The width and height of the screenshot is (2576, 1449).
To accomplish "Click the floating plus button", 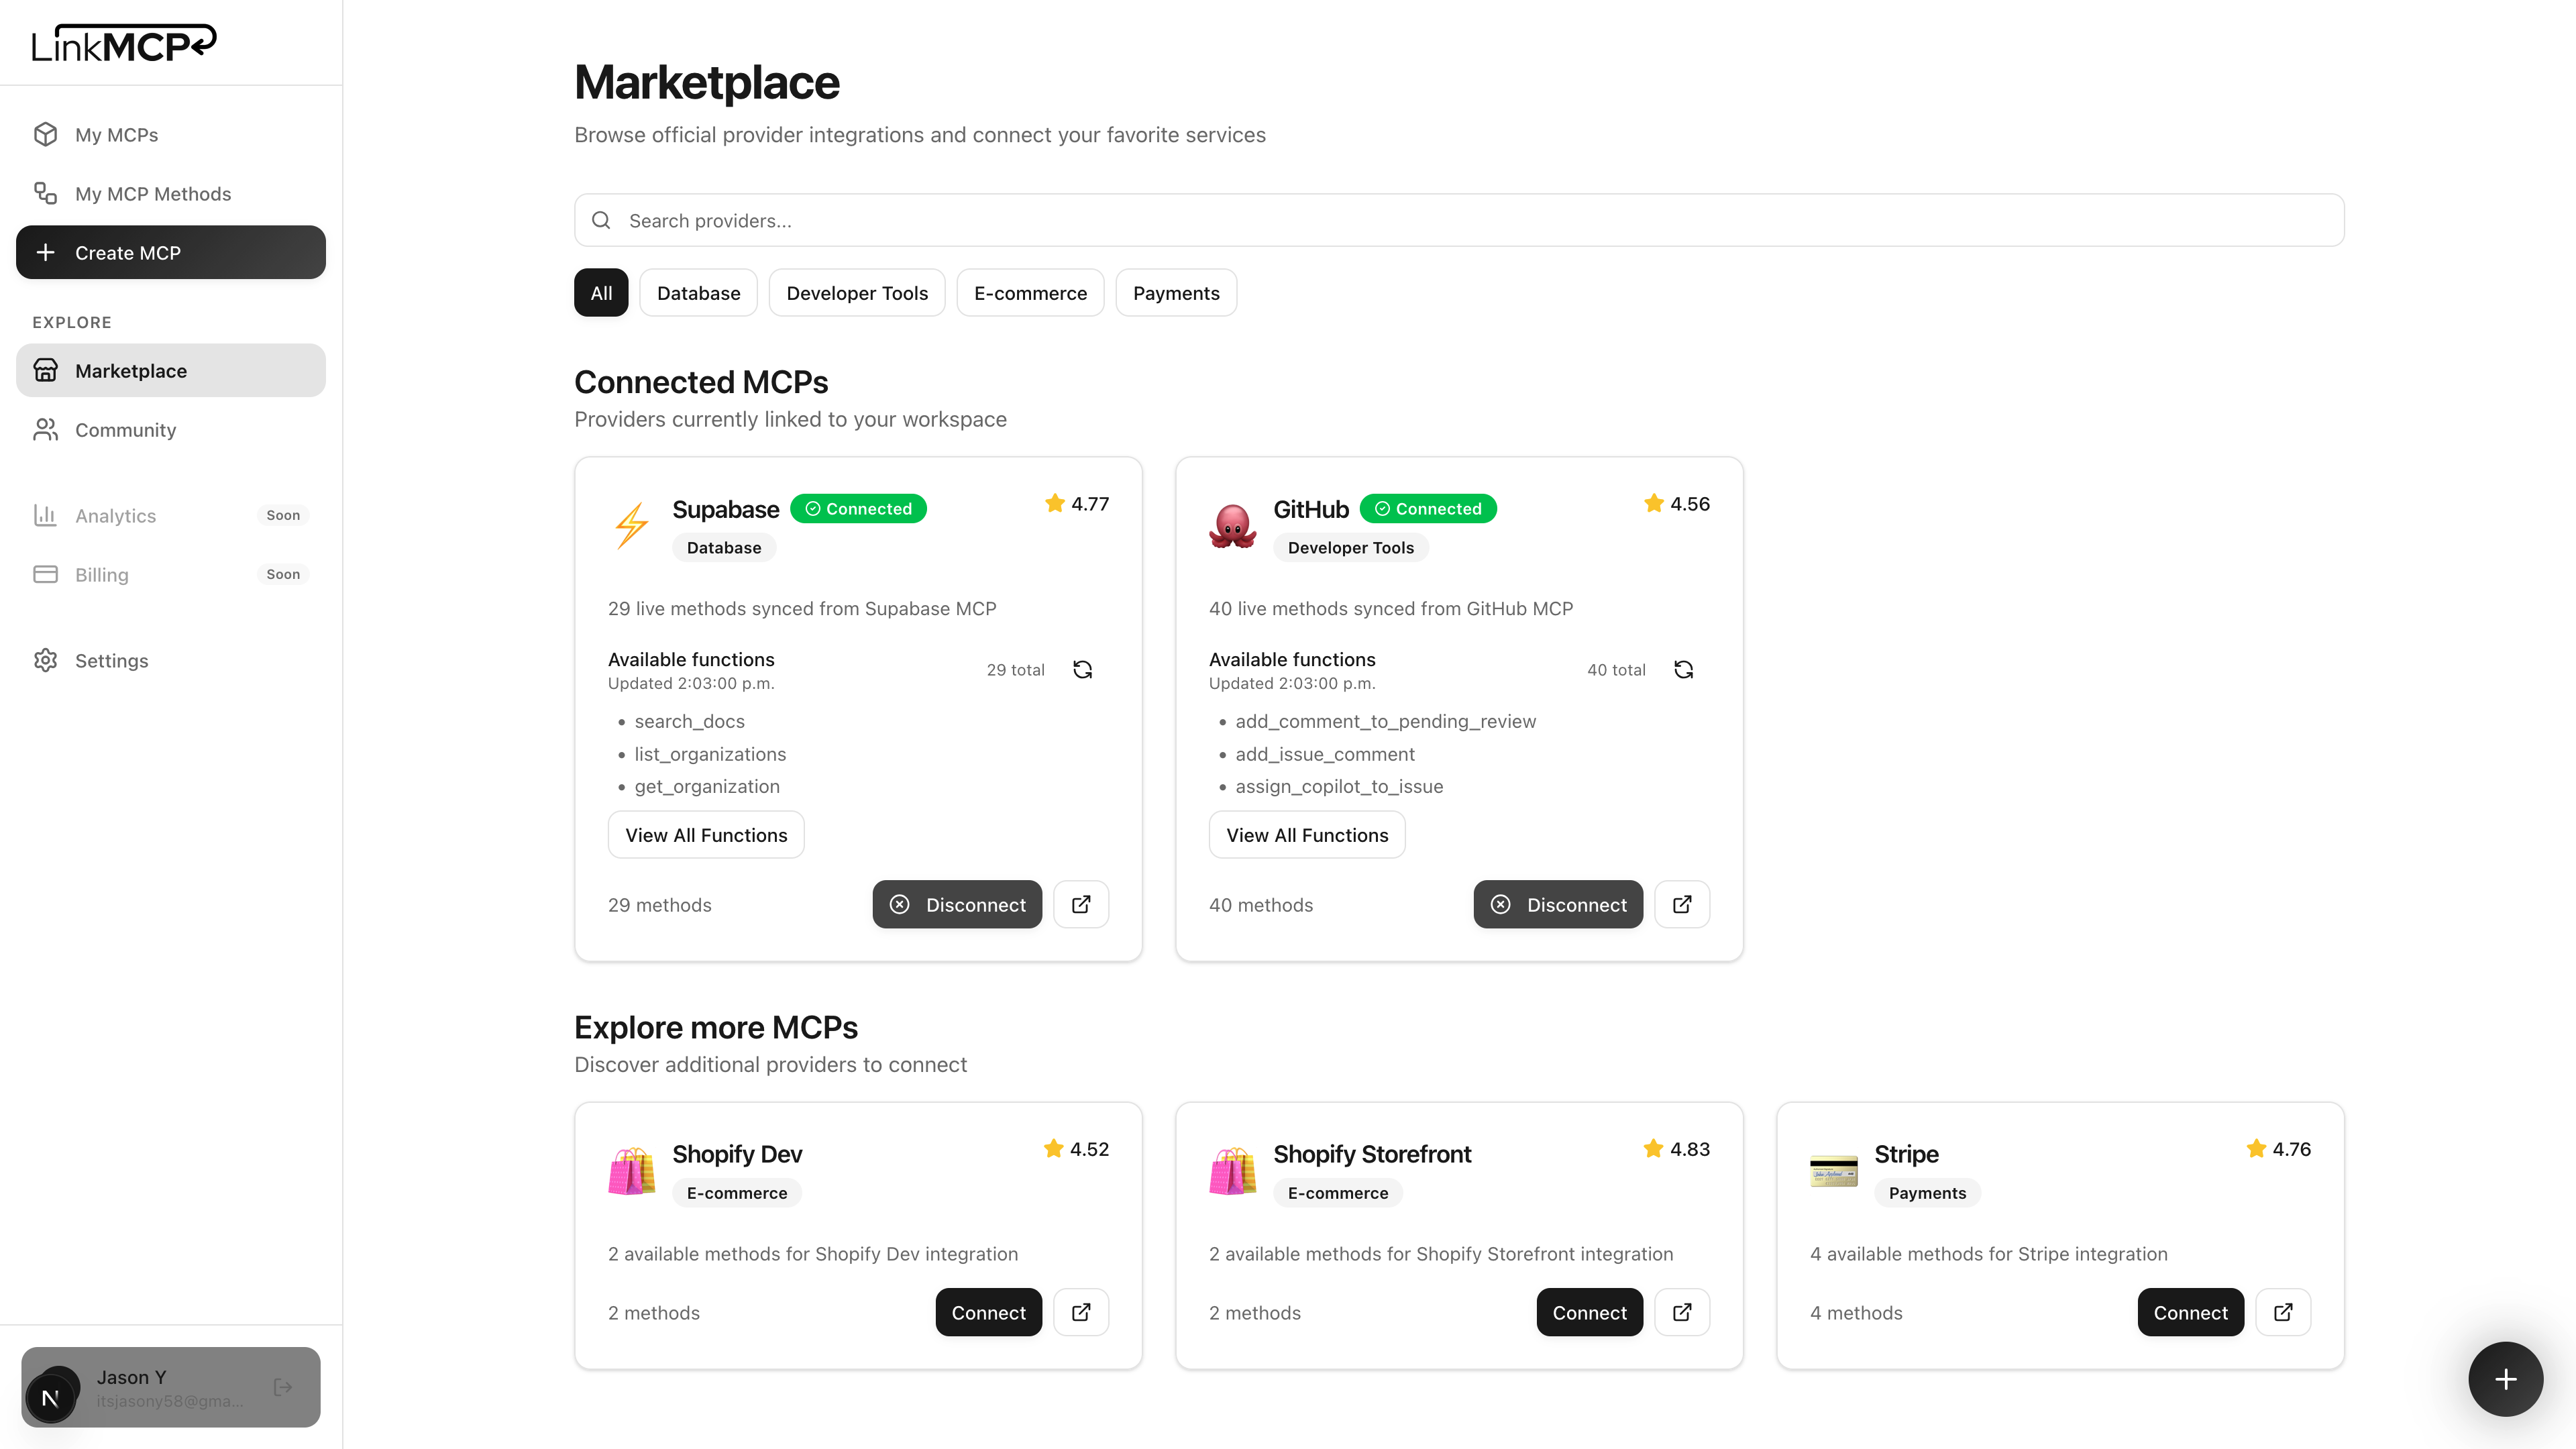I will pos(2505,1379).
